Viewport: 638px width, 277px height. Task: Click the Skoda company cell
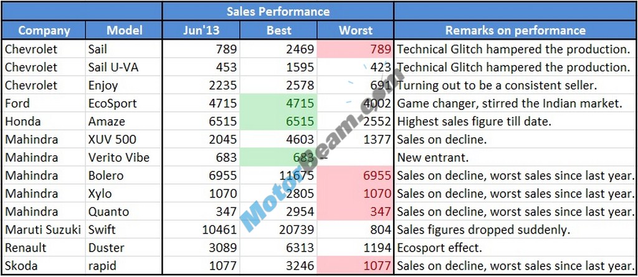[x=44, y=266]
